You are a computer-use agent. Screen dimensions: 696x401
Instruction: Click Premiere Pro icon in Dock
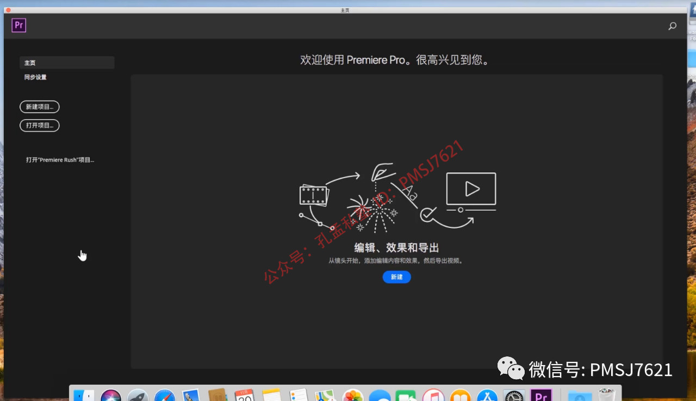tap(541, 396)
